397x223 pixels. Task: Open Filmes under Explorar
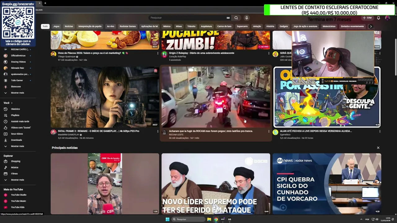(14, 173)
